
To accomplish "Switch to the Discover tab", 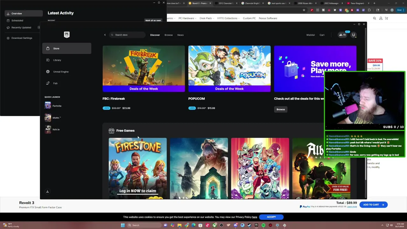I will (155, 35).
